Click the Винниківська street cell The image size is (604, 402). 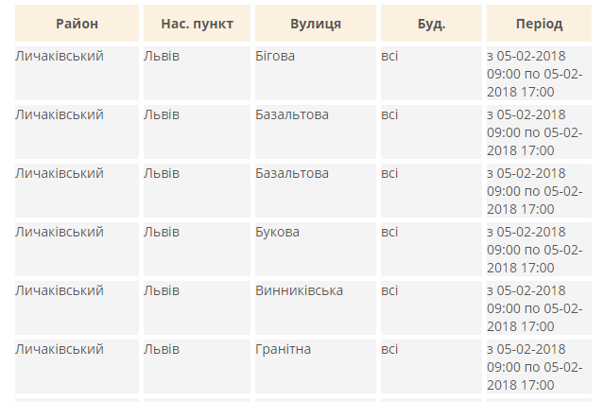pos(299,290)
